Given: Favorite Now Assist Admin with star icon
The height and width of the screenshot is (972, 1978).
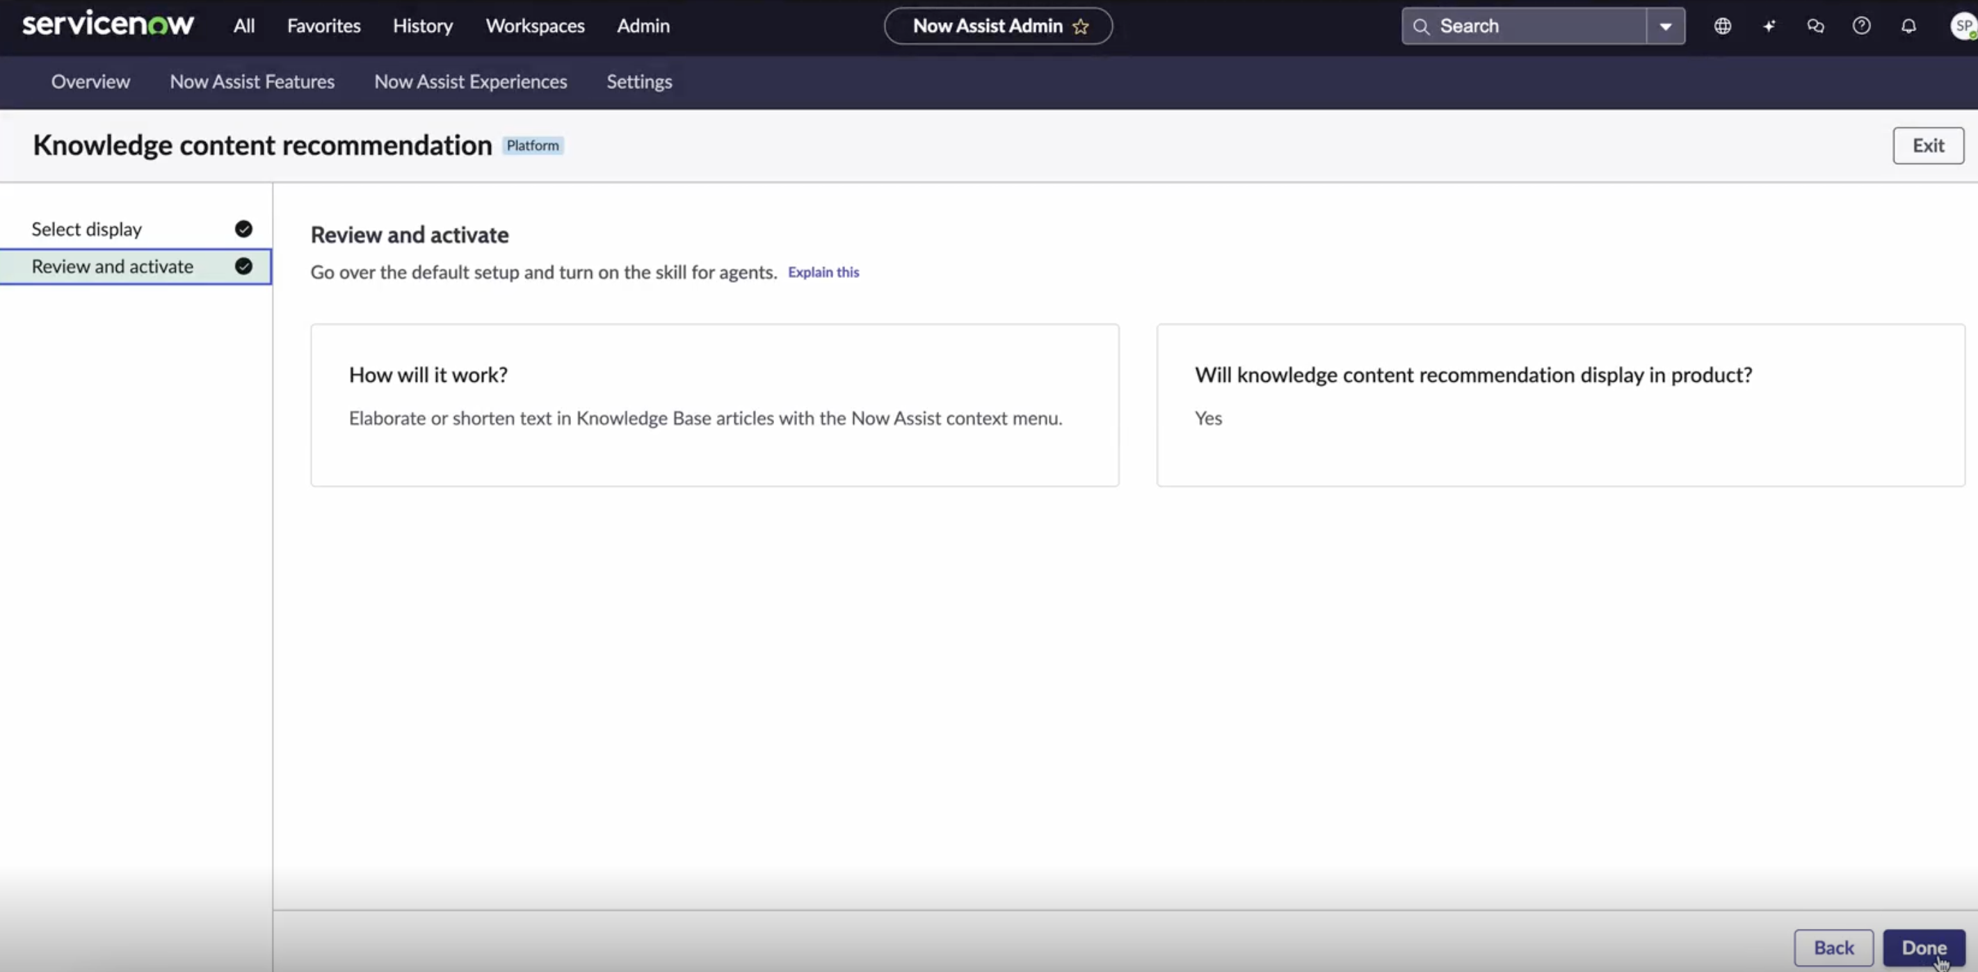Looking at the screenshot, I should tap(1081, 26).
